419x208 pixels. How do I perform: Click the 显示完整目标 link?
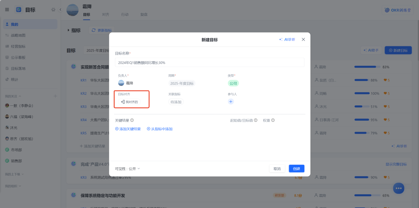[x=396, y=164]
